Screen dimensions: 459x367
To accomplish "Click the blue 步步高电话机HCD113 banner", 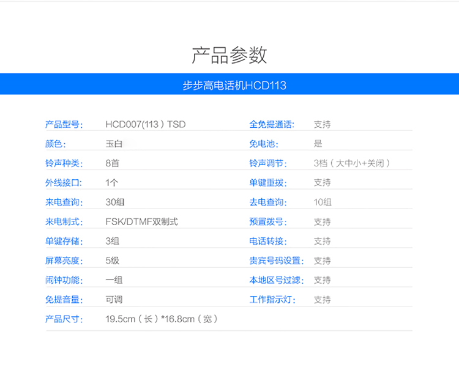I will 229,84.
